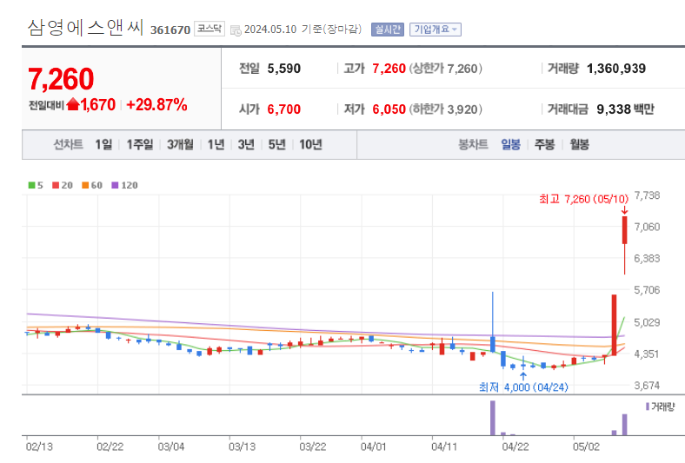This screenshot has height=463, width=685.
Task: Click the 02/13 date axis label
Action: pos(39,446)
